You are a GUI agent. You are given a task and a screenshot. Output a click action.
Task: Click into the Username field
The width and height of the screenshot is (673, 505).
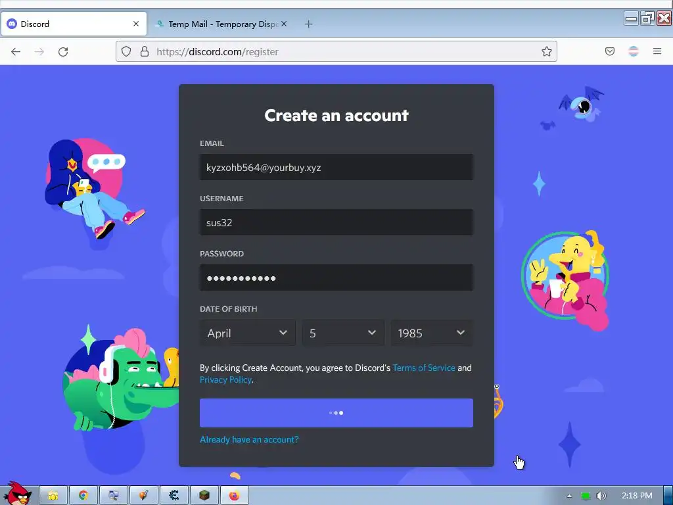[x=336, y=222]
